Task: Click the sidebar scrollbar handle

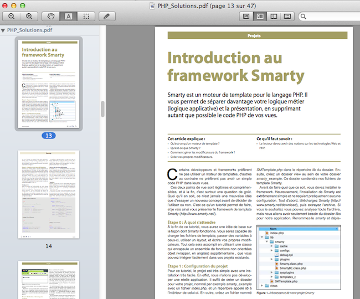Action: [102, 109]
